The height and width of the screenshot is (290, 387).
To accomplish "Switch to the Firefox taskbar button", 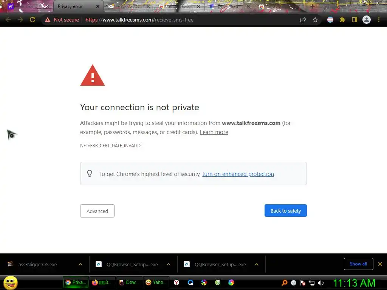I will (102, 282).
